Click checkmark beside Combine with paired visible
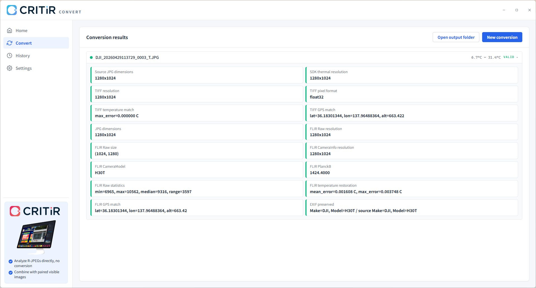Image resolution: width=536 pixels, height=288 pixels. (x=11, y=272)
